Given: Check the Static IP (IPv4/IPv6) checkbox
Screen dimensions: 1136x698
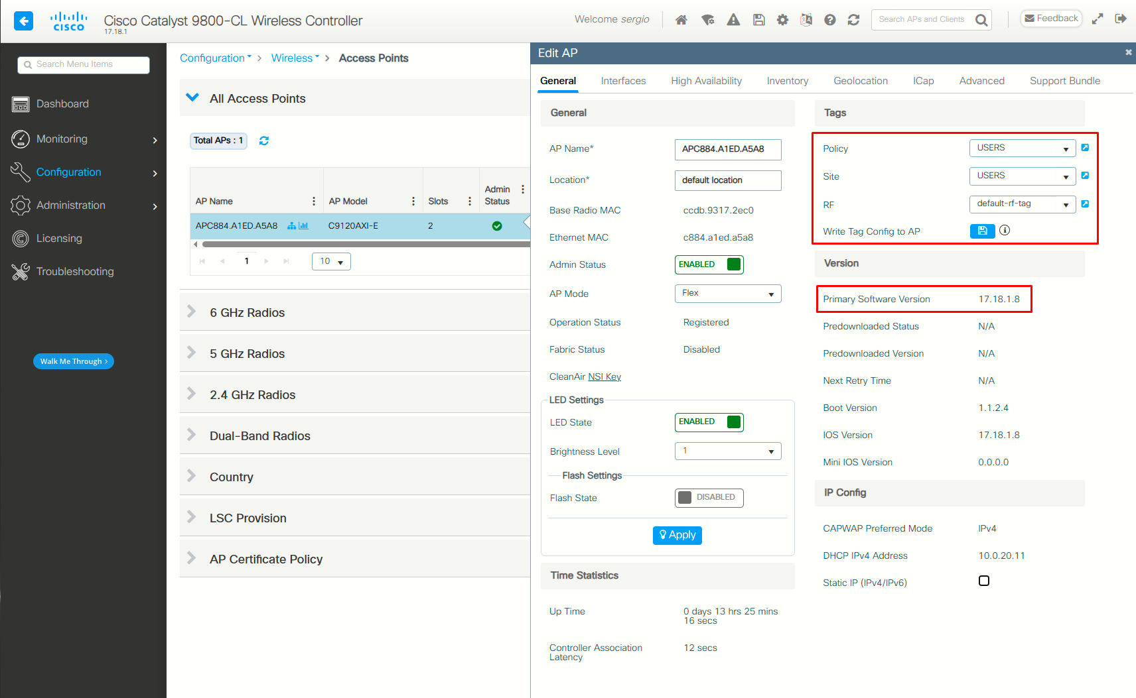Looking at the screenshot, I should (984, 581).
